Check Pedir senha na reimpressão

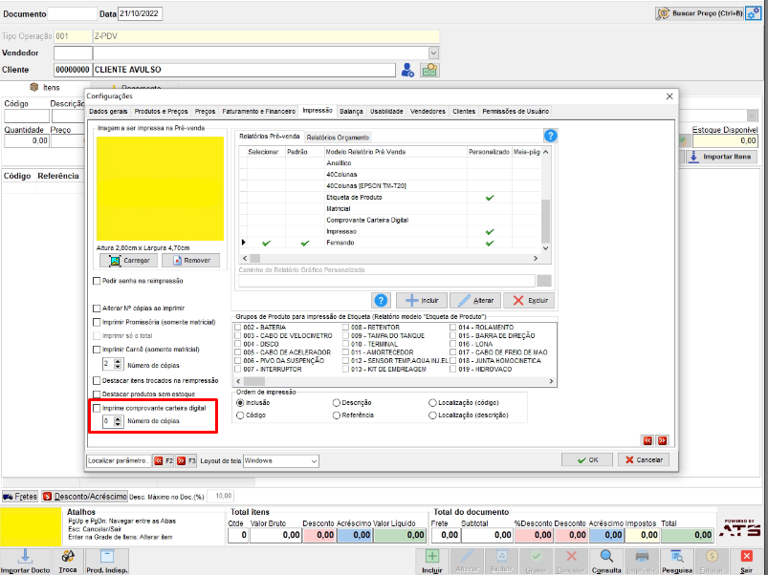click(97, 281)
